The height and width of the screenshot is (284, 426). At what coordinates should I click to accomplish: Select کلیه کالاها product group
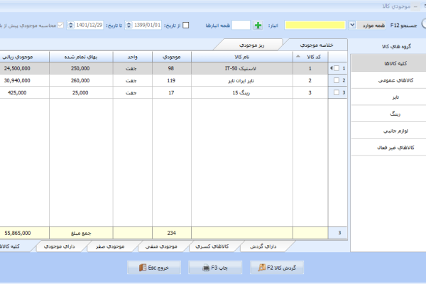[388, 63]
